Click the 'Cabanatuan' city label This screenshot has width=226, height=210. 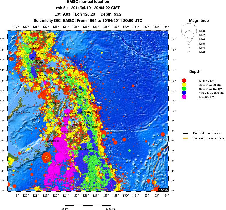(42, 54)
